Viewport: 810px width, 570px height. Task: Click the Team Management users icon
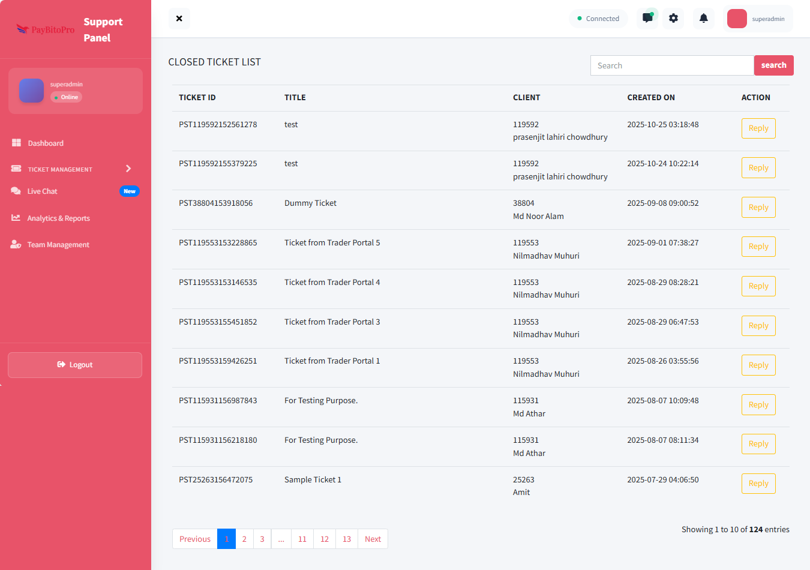(16, 244)
